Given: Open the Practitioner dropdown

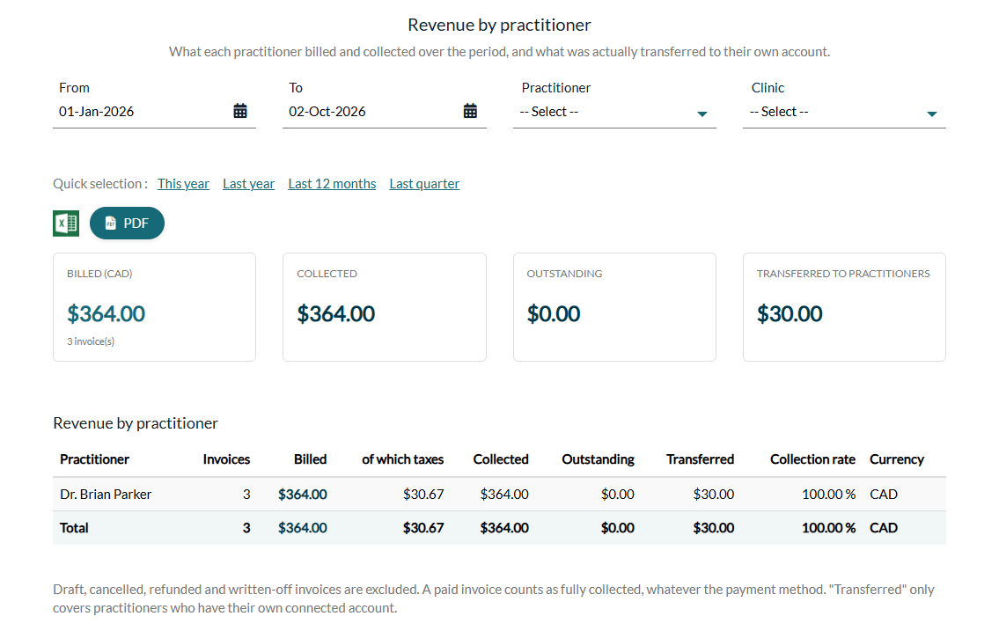Looking at the screenshot, I should pyautogui.click(x=614, y=112).
